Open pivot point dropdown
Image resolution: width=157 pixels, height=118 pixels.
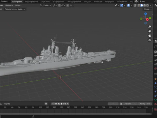click(55, 5)
